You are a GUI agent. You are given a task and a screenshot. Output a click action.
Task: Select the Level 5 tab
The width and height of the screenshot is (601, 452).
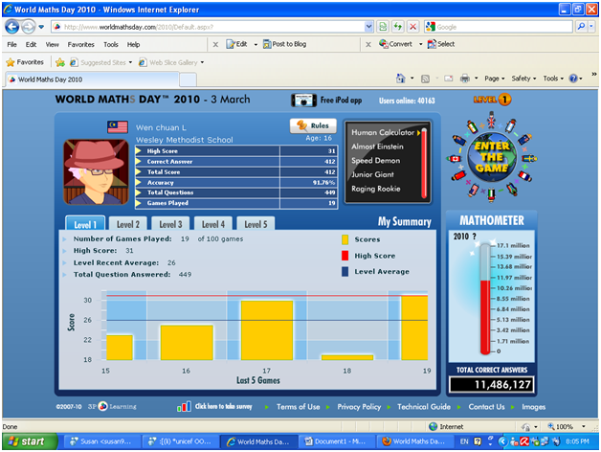(x=256, y=224)
